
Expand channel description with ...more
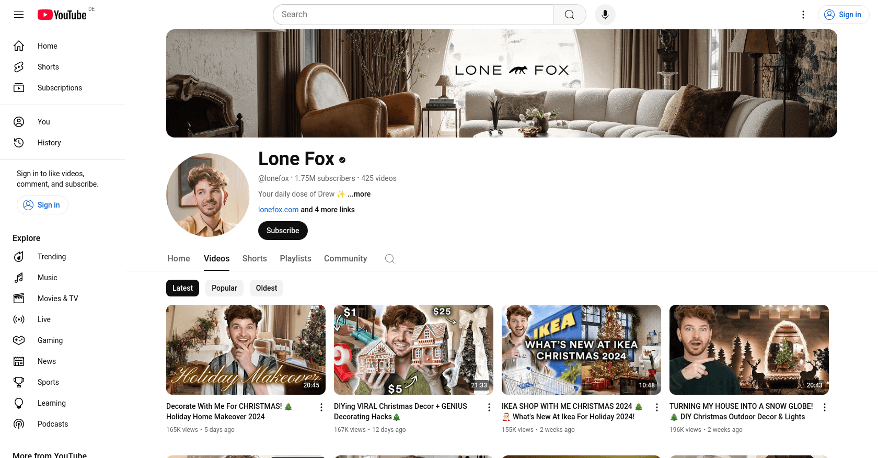click(359, 194)
